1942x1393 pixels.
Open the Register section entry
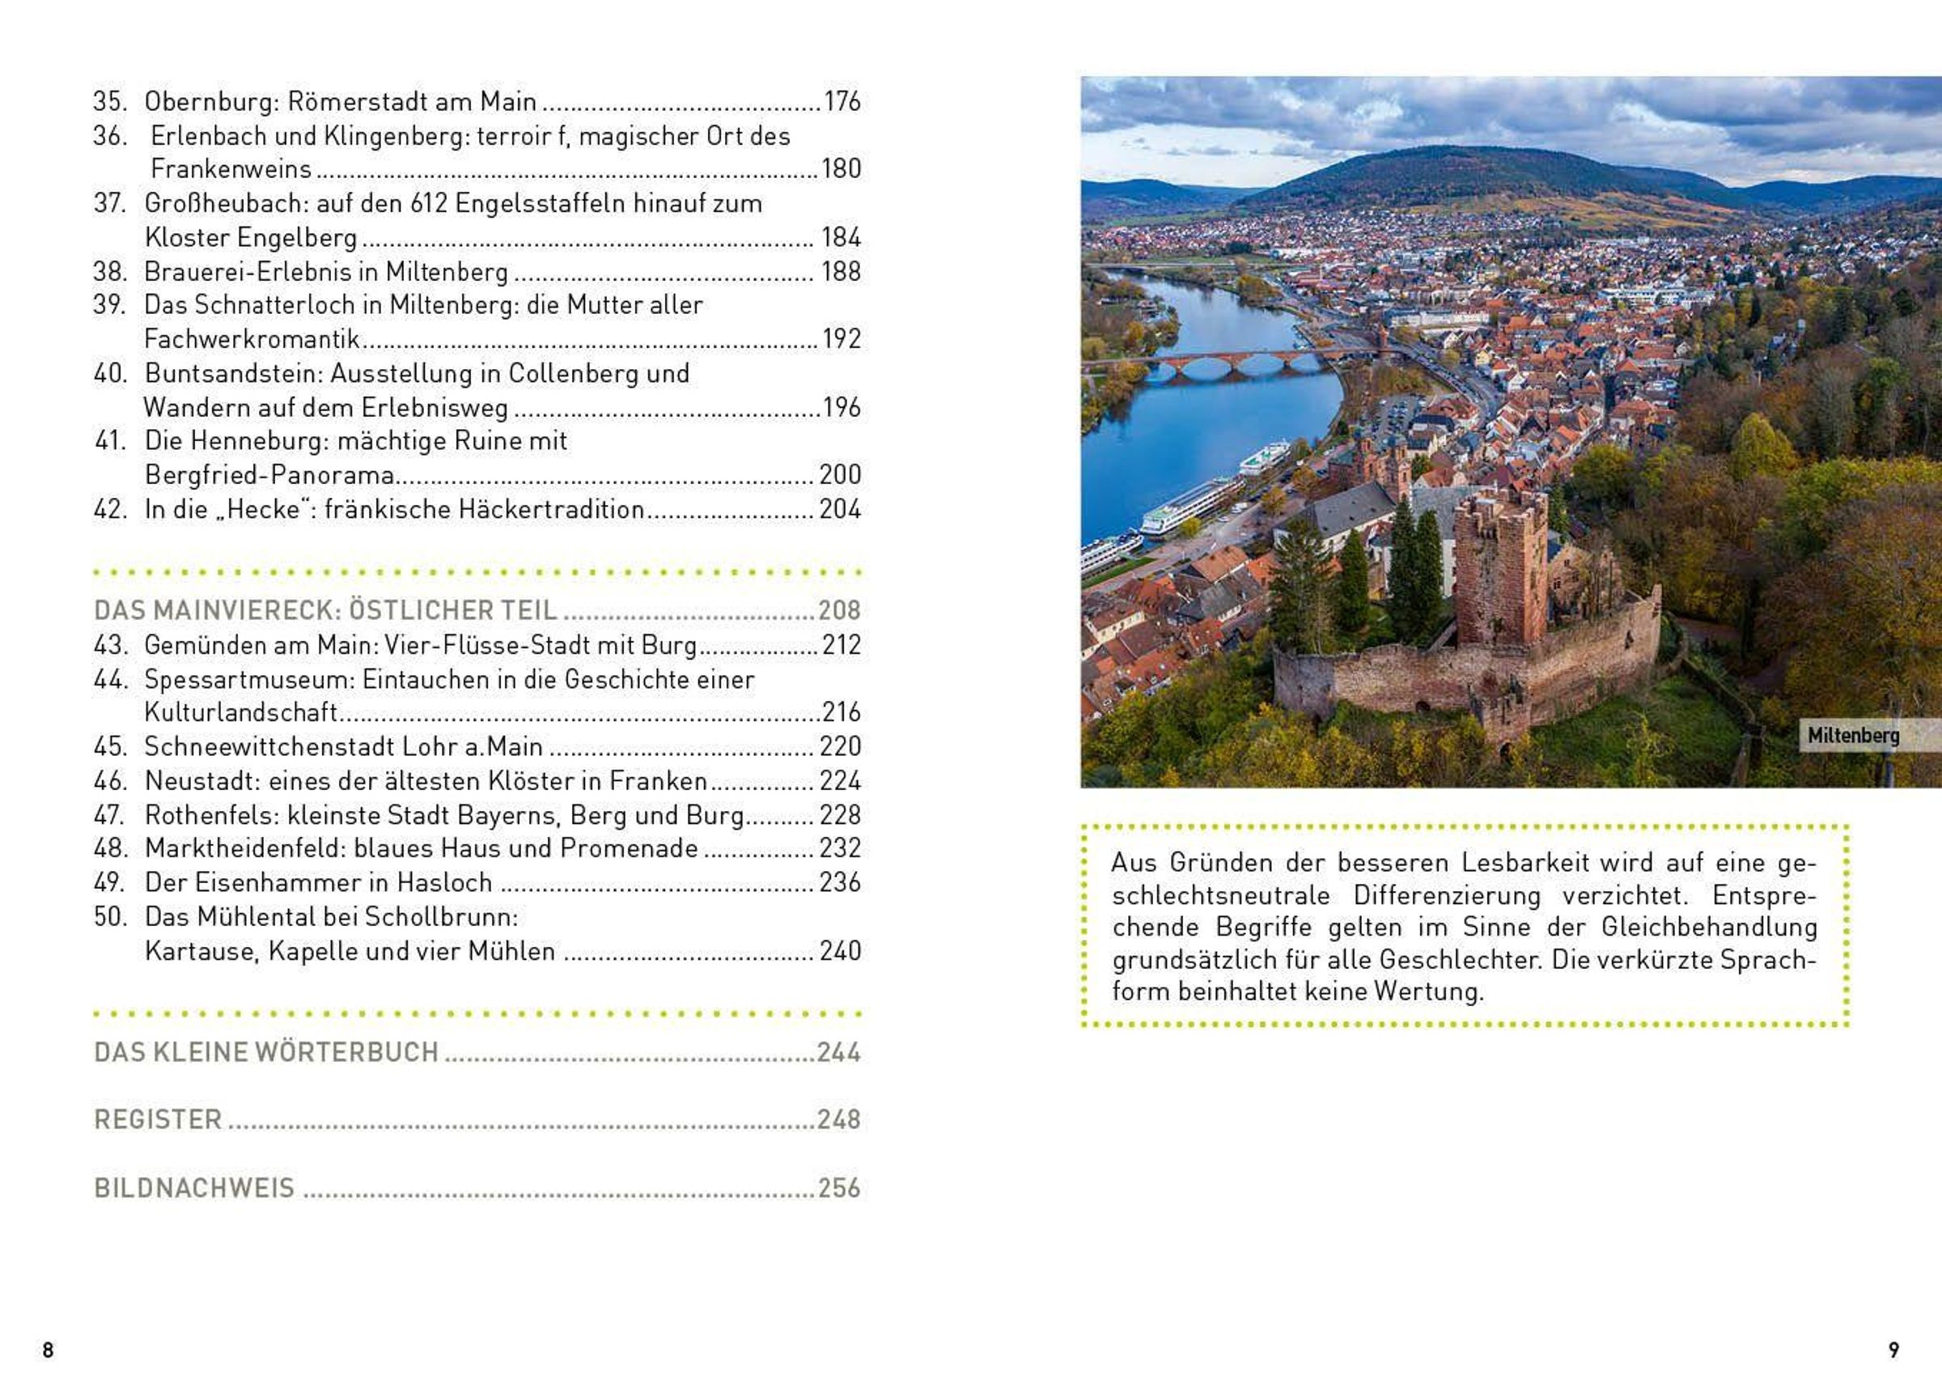[x=159, y=1119]
